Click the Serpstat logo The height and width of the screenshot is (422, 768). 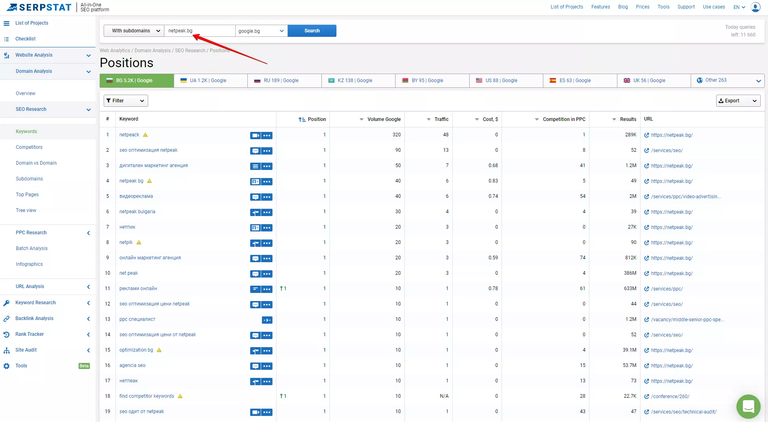tap(39, 7)
